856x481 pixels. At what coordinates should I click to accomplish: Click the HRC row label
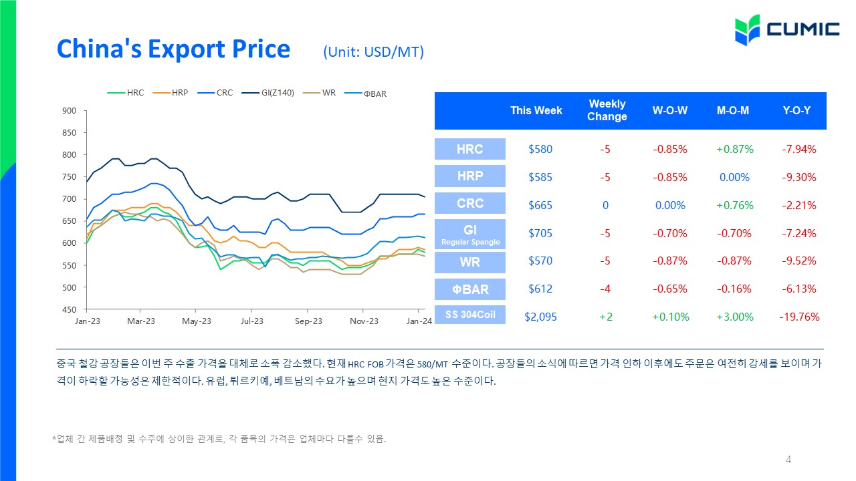click(x=470, y=149)
